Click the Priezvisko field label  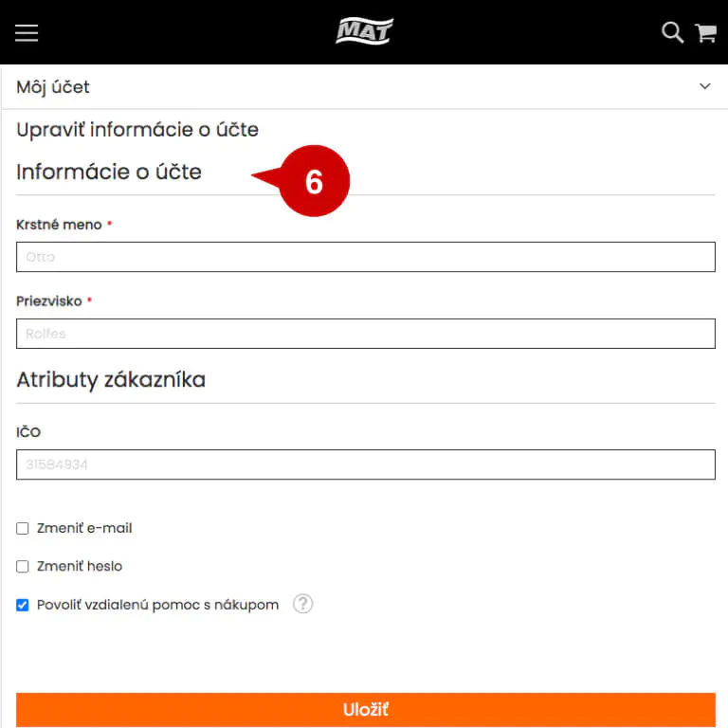tap(49, 301)
